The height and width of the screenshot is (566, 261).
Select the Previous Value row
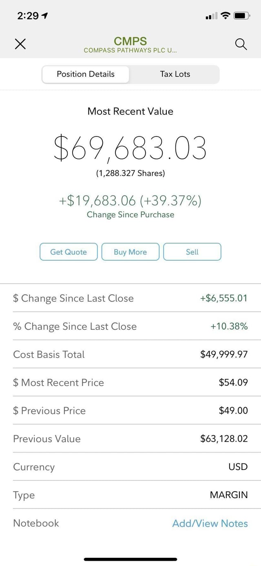pyautogui.click(x=130, y=439)
